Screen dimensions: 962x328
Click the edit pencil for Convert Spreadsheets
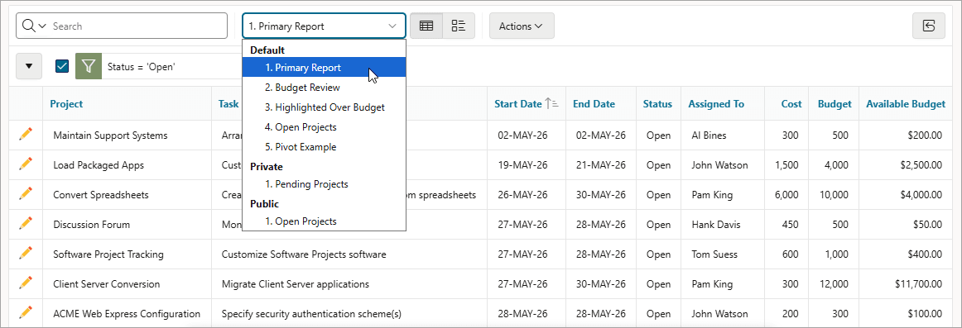(x=25, y=194)
